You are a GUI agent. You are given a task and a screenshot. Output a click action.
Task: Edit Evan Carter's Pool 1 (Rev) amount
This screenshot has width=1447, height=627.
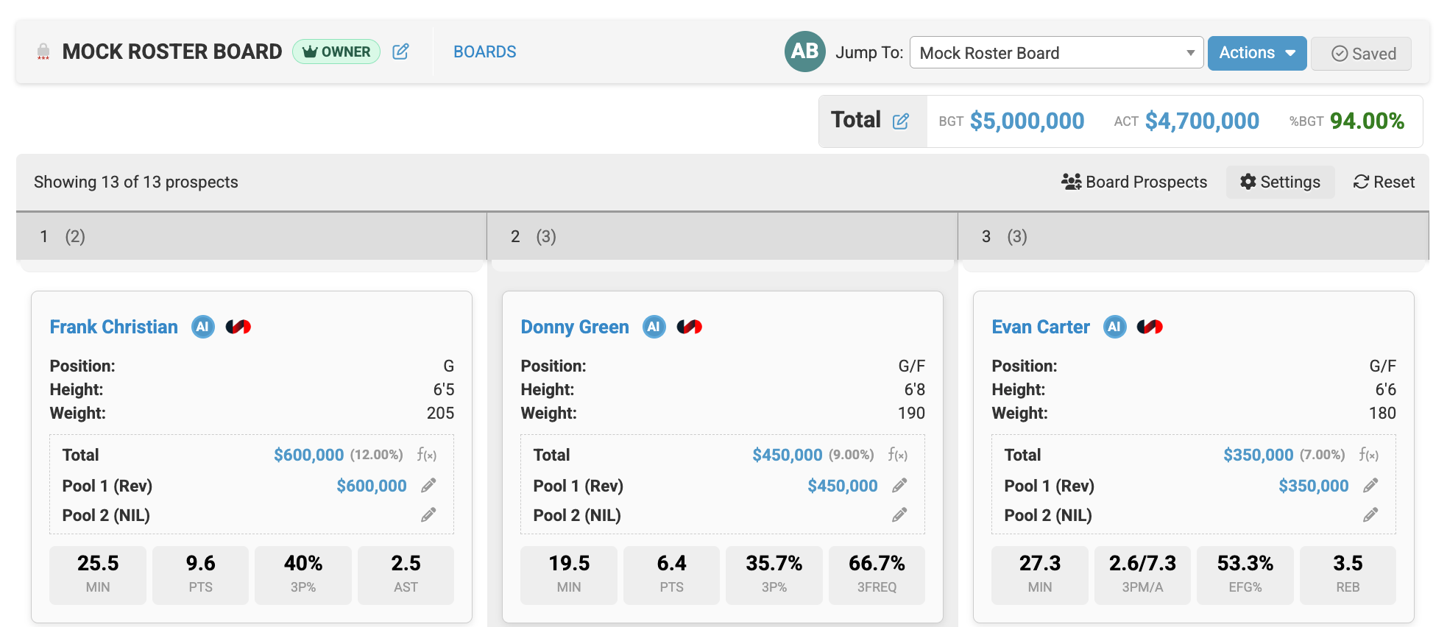click(1370, 486)
